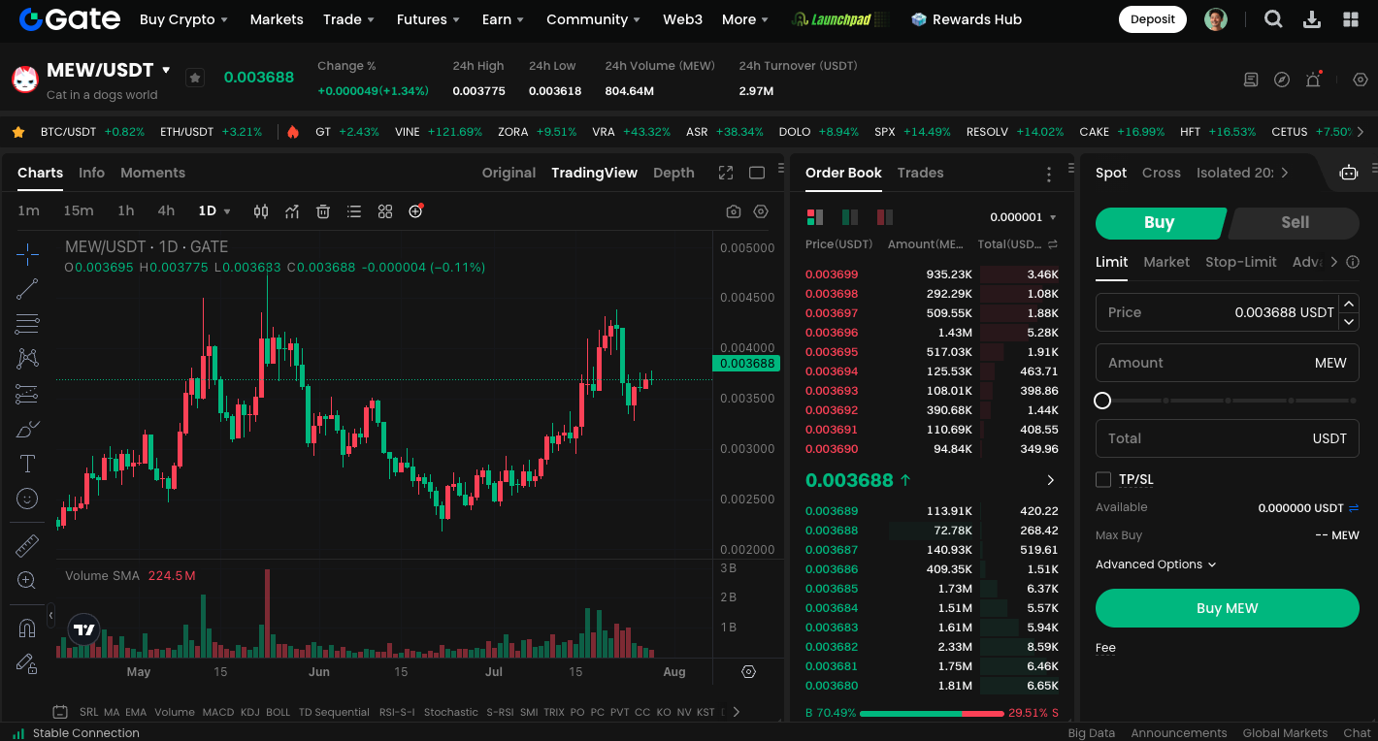This screenshot has height=741, width=1378.
Task: Open the Futures menu dropdown
Action: 428,19
